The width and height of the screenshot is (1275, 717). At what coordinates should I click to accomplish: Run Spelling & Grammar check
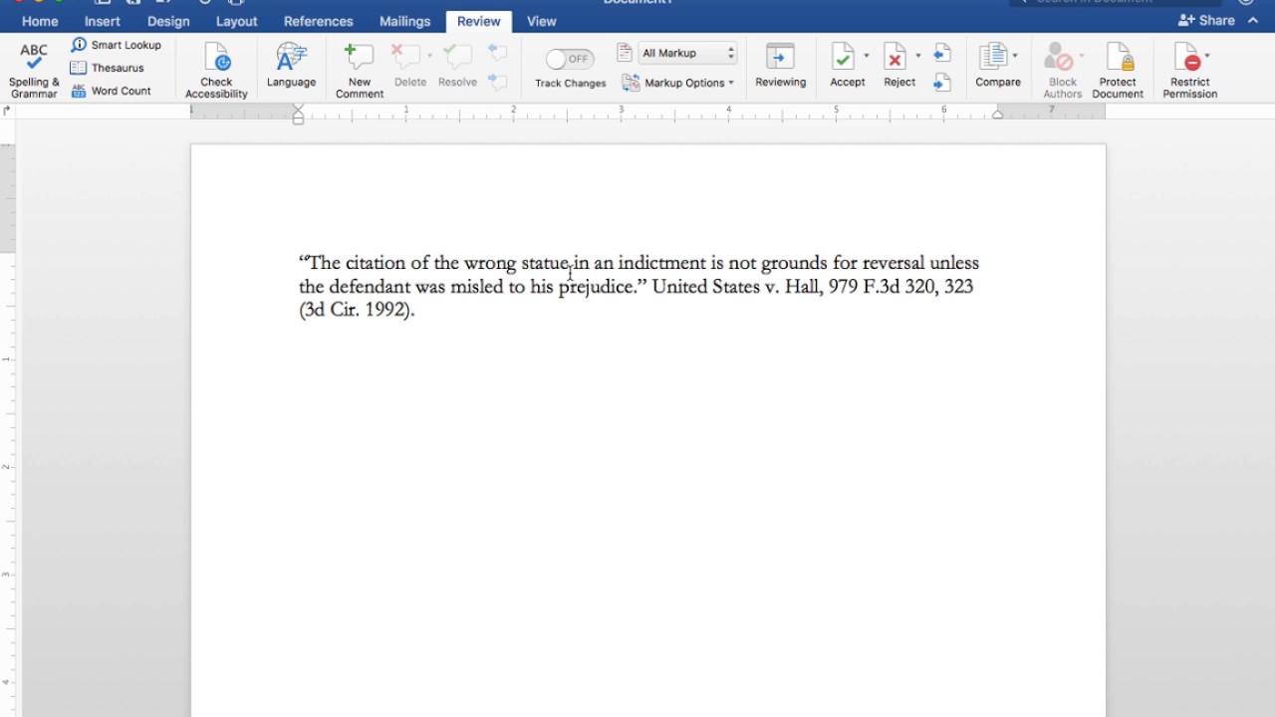tap(34, 70)
